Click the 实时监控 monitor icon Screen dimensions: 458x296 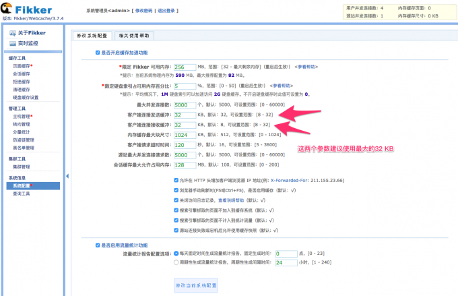click(x=13, y=44)
